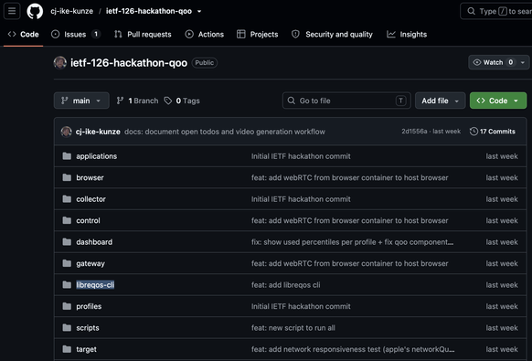The width and height of the screenshot is (532, 361).
Task: Open the 17 Commits history
Action: point(493,132)
